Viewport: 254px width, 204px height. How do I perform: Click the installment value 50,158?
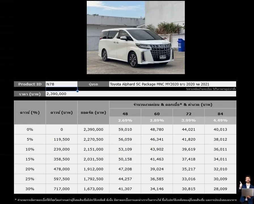pos(125,159)
